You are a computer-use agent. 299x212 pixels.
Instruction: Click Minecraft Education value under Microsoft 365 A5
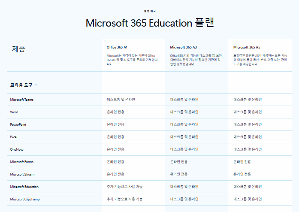248,187
